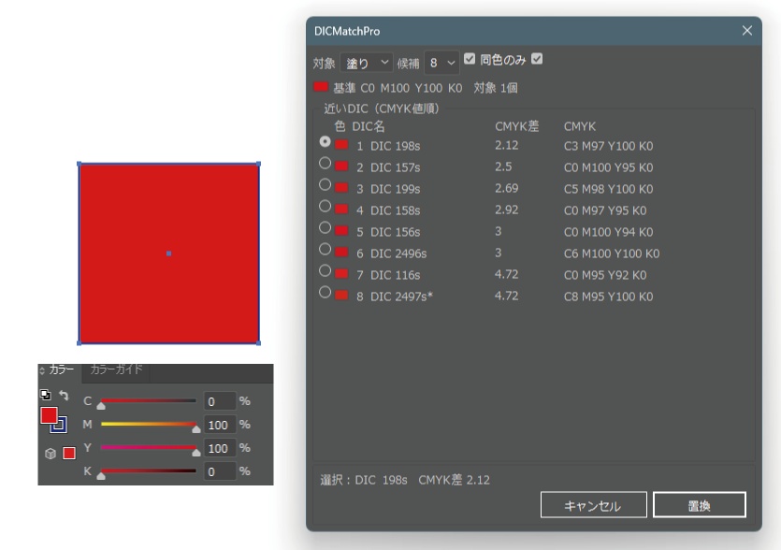781x550 pixels.
Task: Toggle the checkbox left of 同色のみ
Action: click(470, 59)
